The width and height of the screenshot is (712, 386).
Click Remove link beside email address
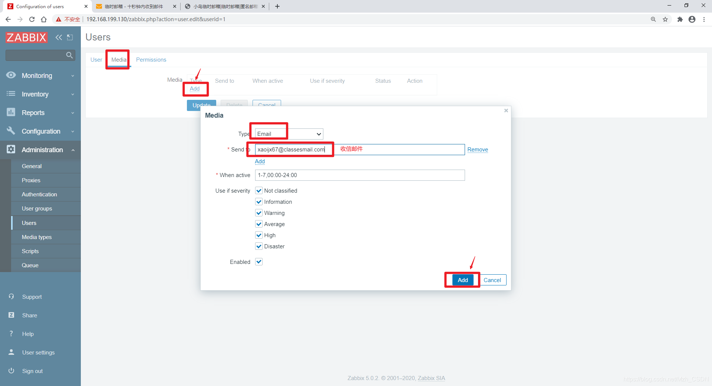coord(478,150)
